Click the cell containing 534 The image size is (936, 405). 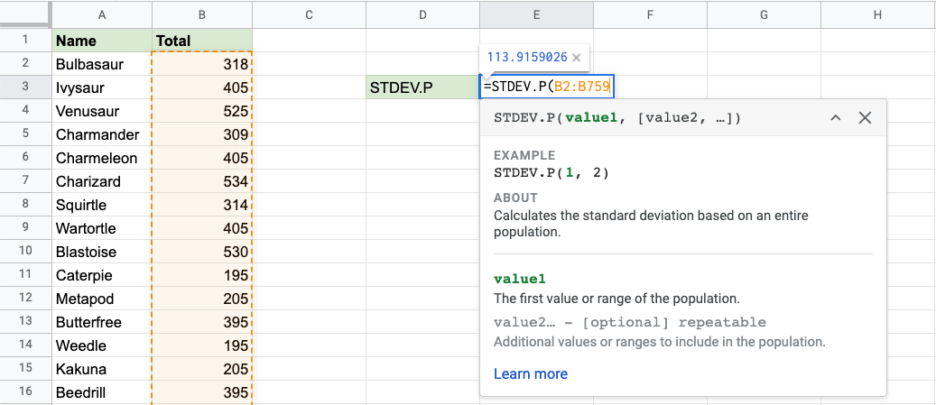[x=201, y=181]
